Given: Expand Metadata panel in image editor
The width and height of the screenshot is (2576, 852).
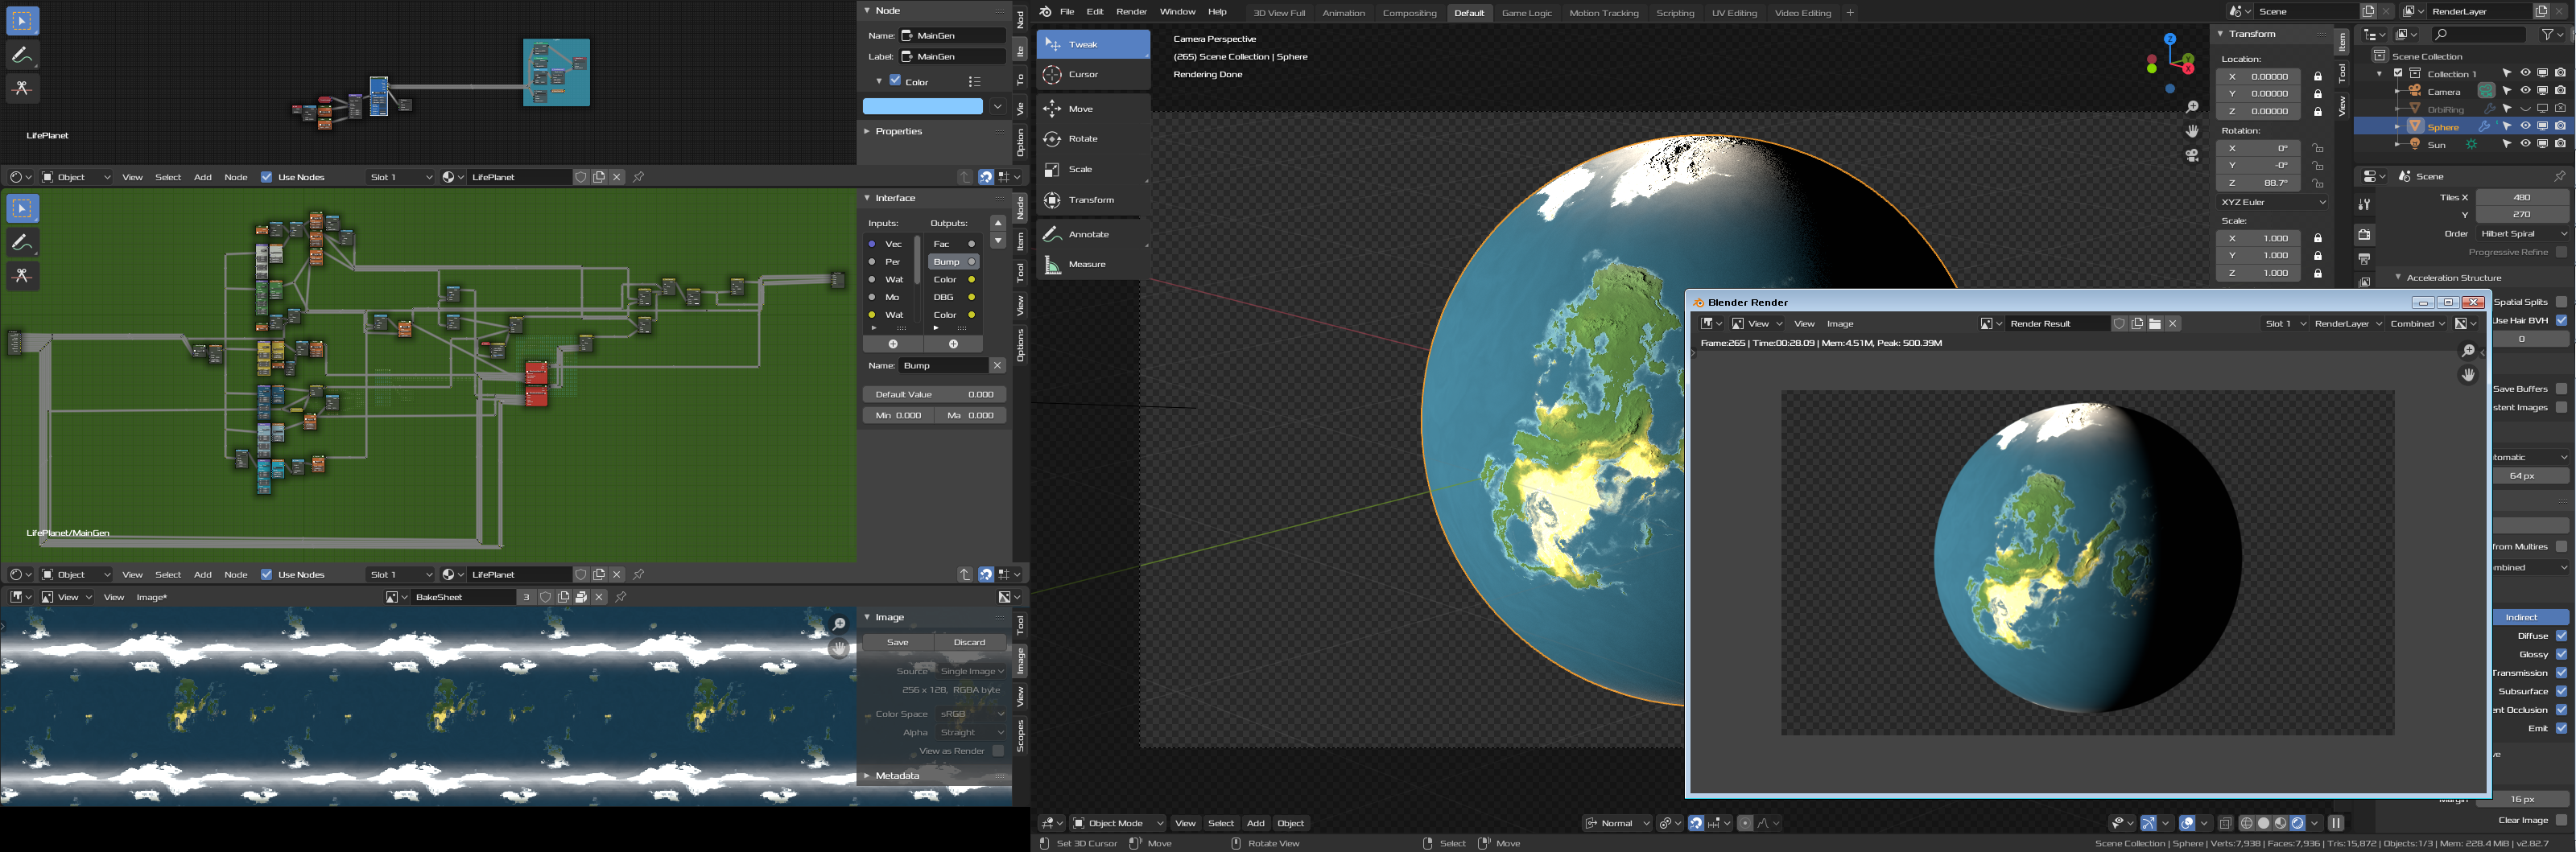Looking at the screenshot, I should (897, 776).
